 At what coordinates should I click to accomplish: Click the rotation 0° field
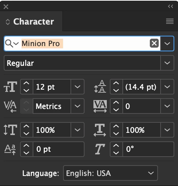click(148, 149)
